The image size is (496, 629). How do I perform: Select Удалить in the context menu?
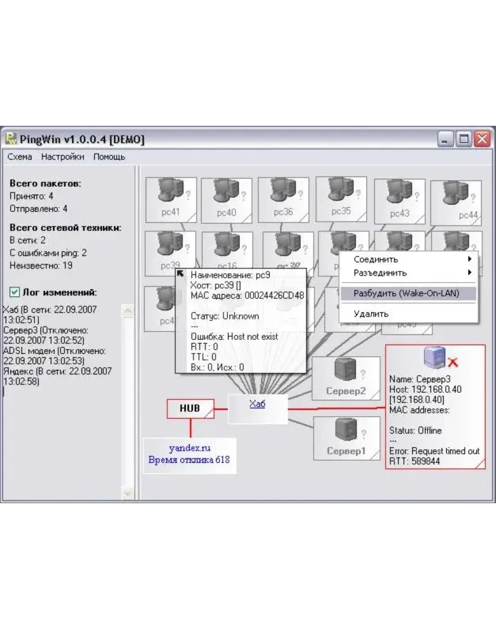pyautogui.click(x=371, y=314)
